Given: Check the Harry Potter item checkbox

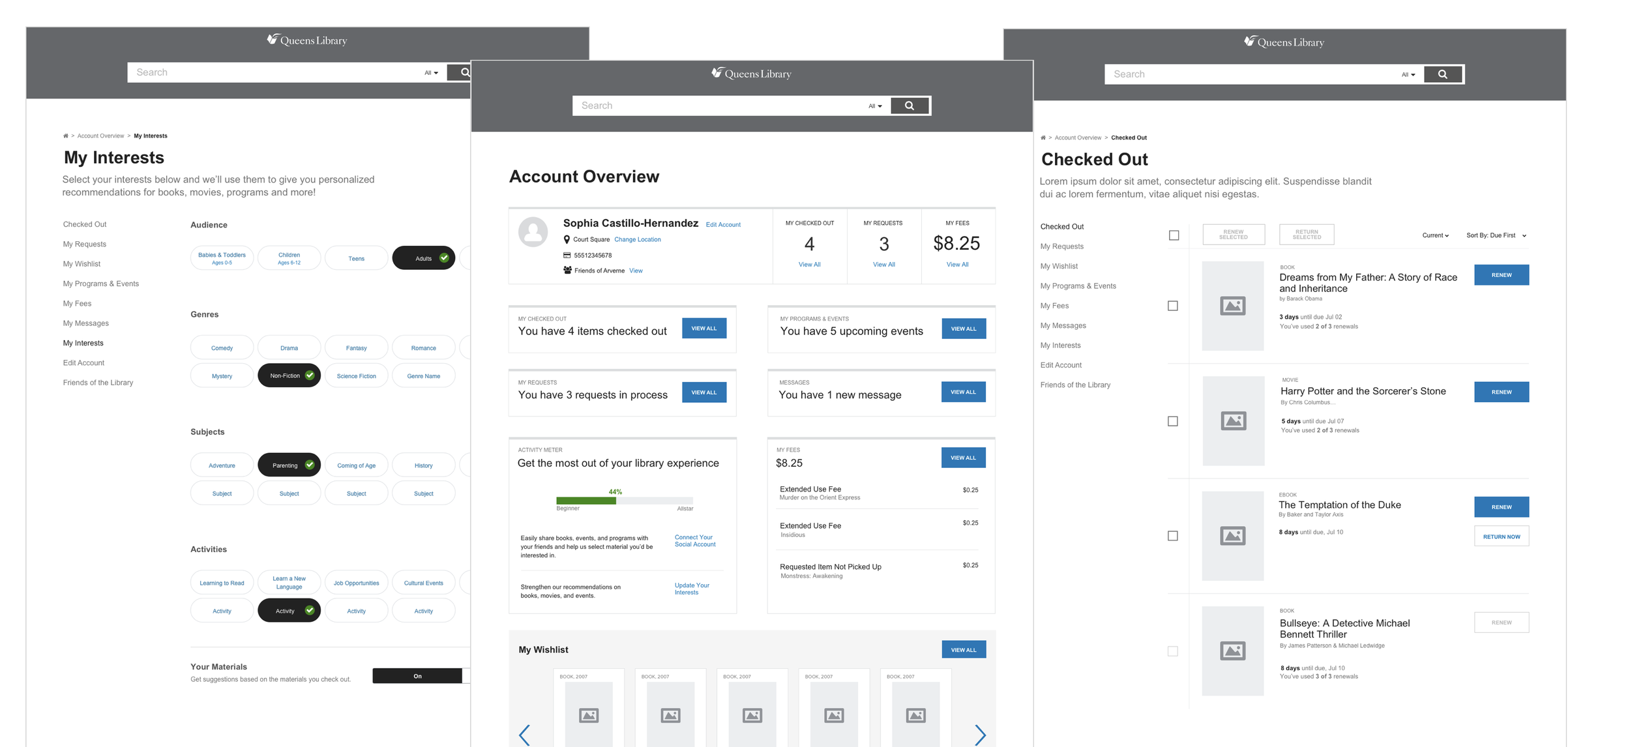Looking at the screenshot, I should pyautogui.click(x=1172, y=421).
